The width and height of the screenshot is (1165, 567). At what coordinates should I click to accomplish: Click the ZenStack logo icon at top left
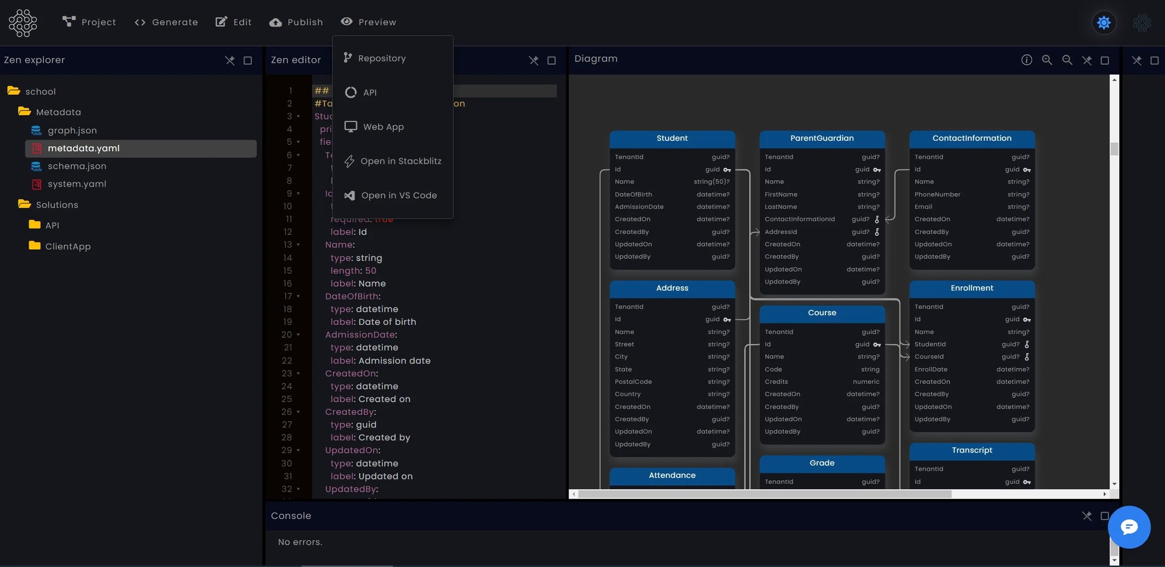[x=23, y=23]
